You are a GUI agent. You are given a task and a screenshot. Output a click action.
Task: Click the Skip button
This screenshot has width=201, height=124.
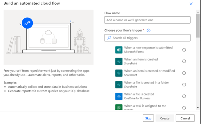(x=148, y=118)
